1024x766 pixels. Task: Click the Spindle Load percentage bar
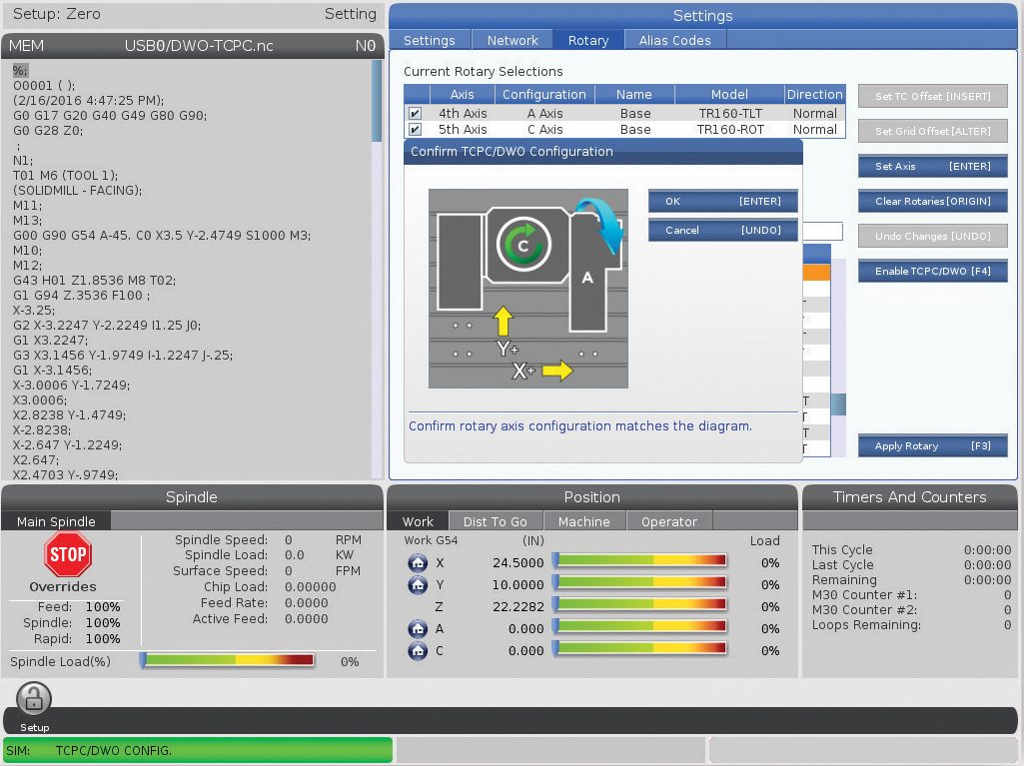[x=227, y=660]
